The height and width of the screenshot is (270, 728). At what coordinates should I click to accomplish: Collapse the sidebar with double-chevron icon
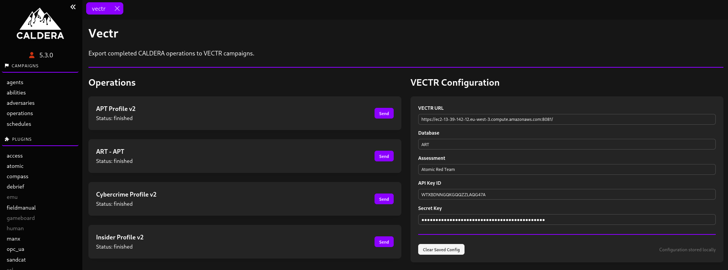73,7
